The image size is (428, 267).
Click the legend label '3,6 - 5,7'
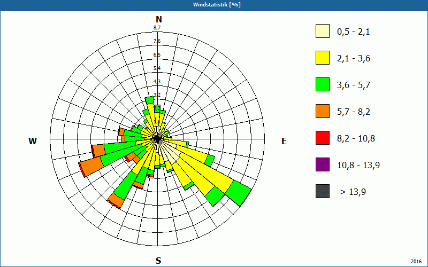pos(354,85)
